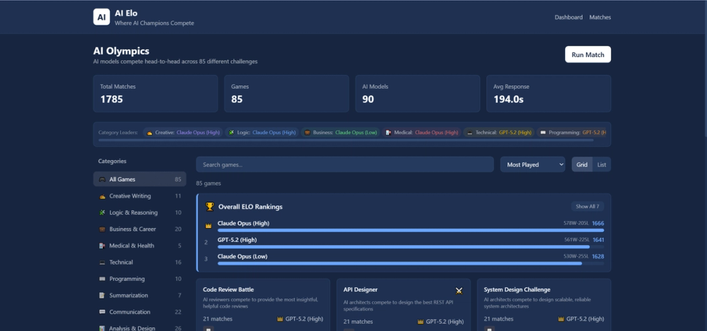Click the crown icon on Code Review Battle card
This screenshot has height=331, width=707.
click(280, 319)
